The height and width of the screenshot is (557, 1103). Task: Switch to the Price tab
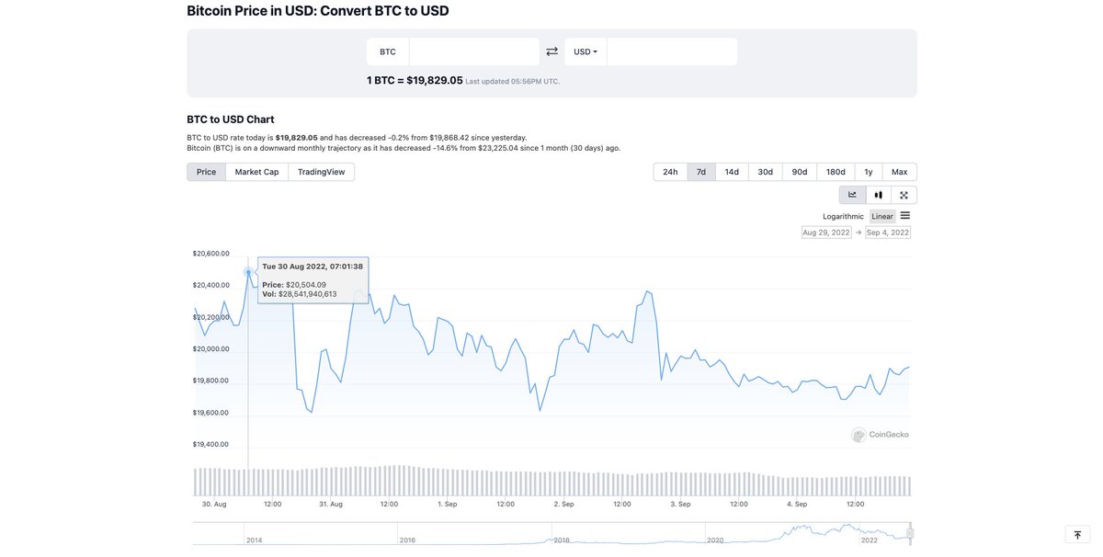click(x=206, y=172)
